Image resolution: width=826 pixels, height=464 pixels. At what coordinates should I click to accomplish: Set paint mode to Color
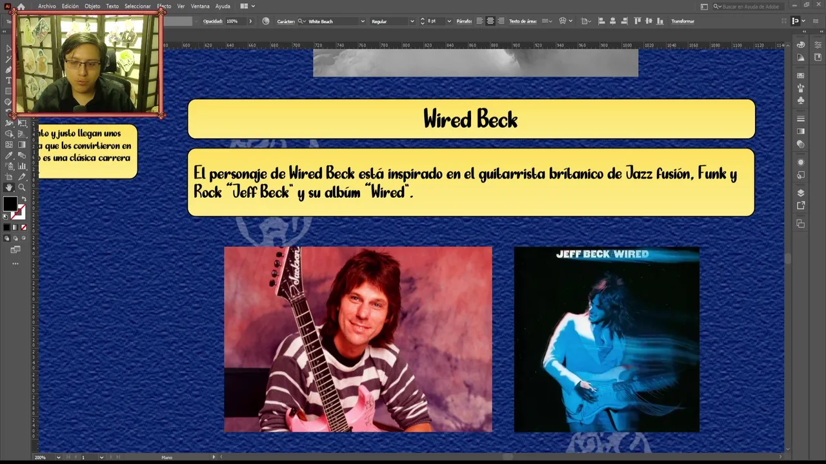[x=6, y=227]
